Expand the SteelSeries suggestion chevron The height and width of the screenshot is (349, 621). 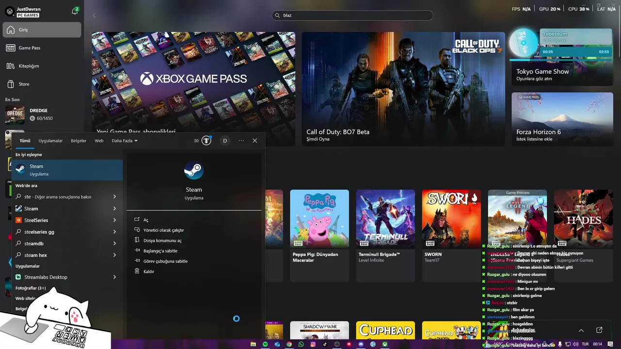[114, 220]
